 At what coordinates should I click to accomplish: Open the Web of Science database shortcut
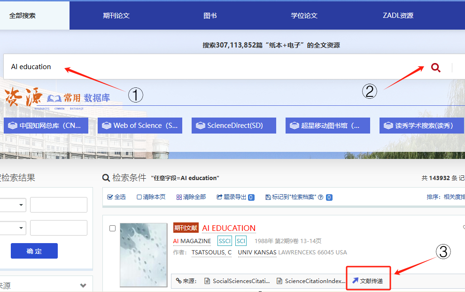(140, 126)
